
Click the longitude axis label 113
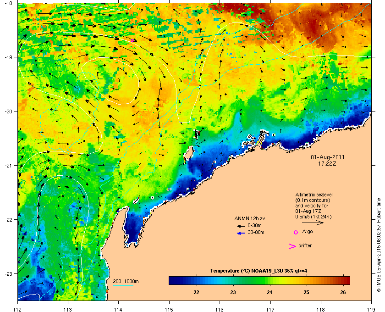click(68, 309)
